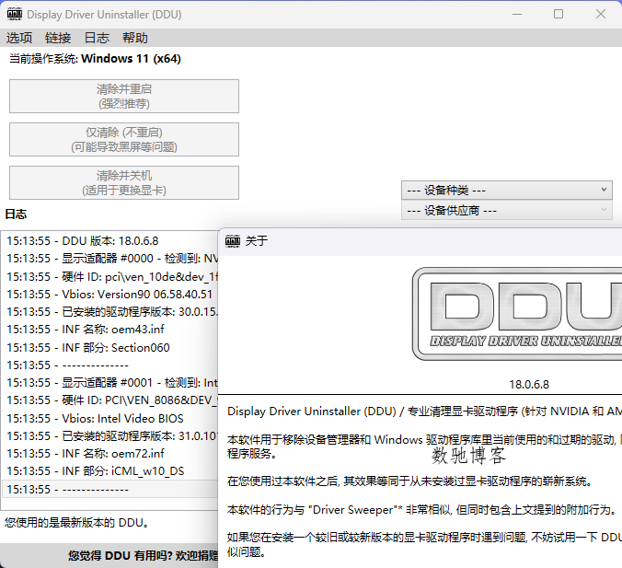Screen dimensions: 622x568
Task: Select log line 硬件 ID: PCI\VEN_8086
Action: tap(109, 400)
